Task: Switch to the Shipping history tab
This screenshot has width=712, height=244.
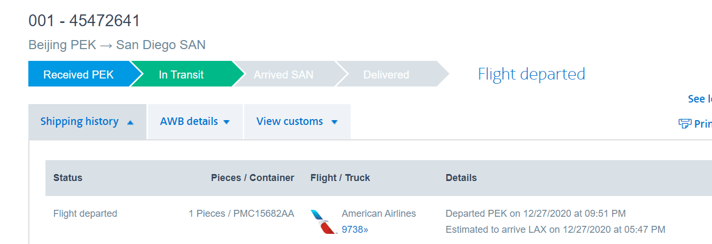Action: (x=79, y=122)
